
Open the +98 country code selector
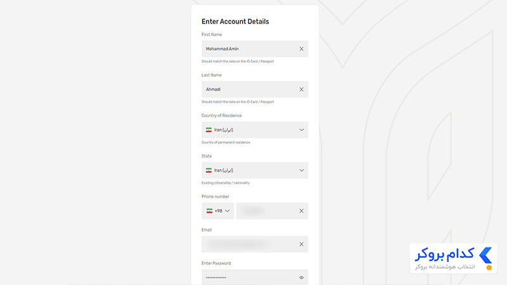(217, 211)
